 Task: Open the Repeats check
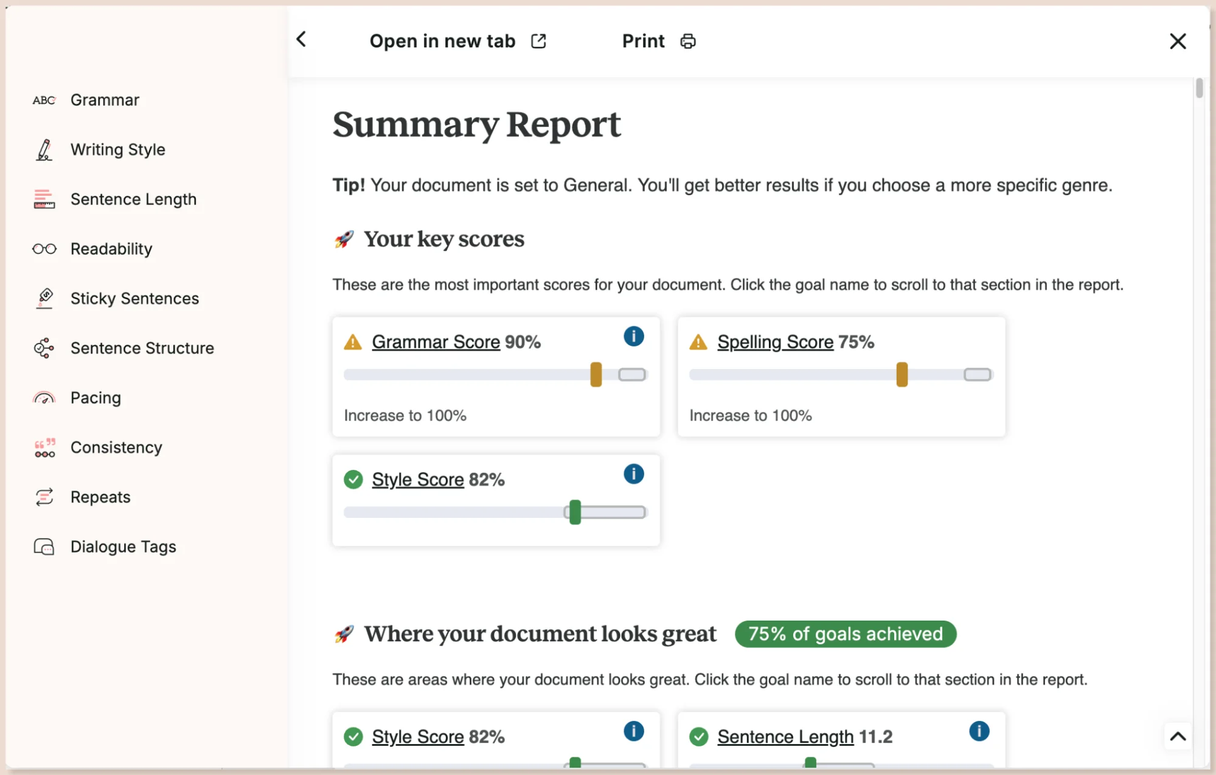click(100, 497)
